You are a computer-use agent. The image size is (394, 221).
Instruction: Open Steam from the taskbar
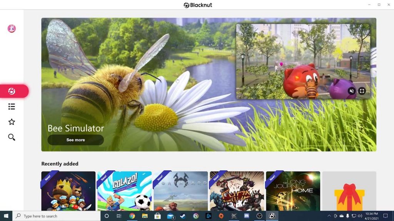(183, 216)
